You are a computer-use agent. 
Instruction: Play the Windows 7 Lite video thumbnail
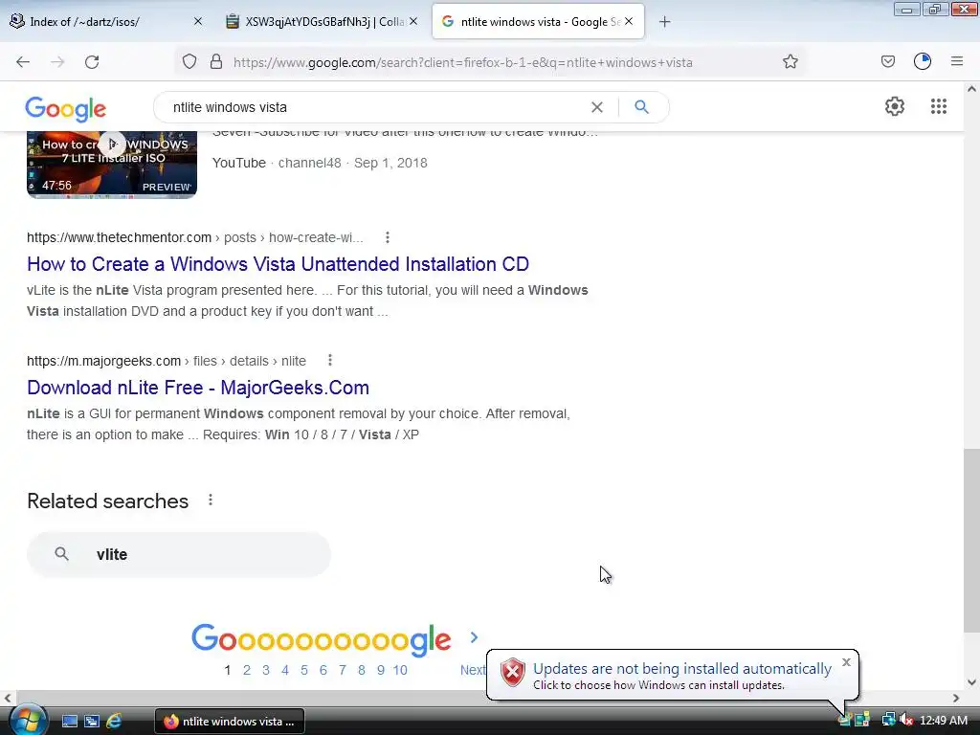tap(112, 165)
